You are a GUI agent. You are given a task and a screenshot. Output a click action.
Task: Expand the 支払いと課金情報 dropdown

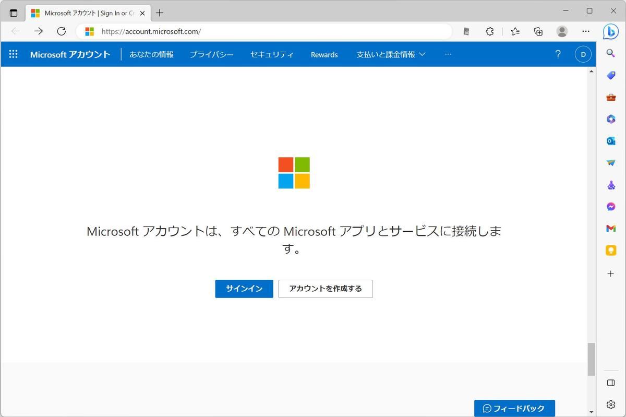391,54
